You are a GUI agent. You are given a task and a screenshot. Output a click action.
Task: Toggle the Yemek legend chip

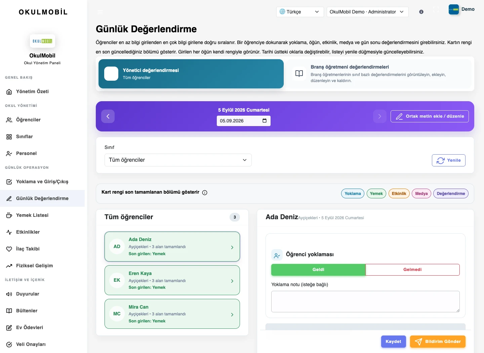[x=376, y=194]
